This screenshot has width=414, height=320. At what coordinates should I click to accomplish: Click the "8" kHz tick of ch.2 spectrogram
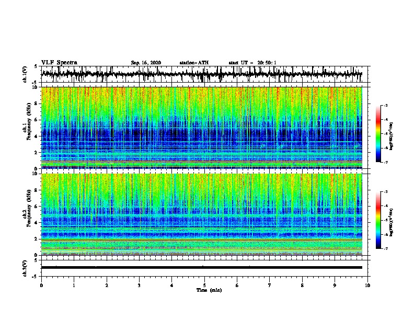pos(37,190)
